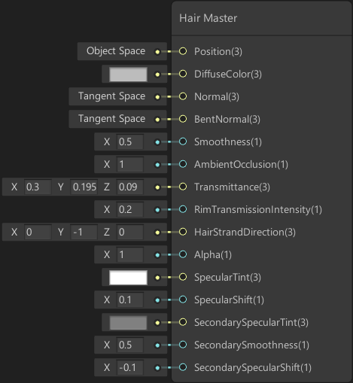Open the SpecularTint white color swatch
The height and width of the screenshot is (383, 353).
point(128,278)
